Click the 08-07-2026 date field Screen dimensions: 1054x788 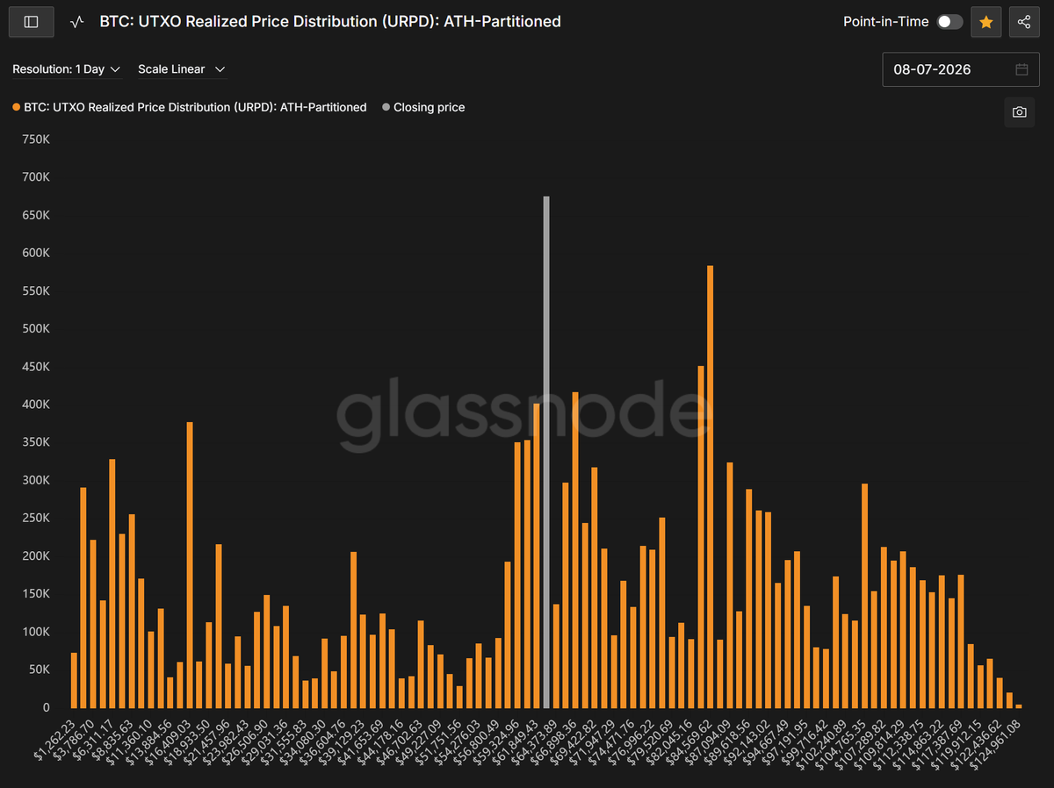point(961,69)
